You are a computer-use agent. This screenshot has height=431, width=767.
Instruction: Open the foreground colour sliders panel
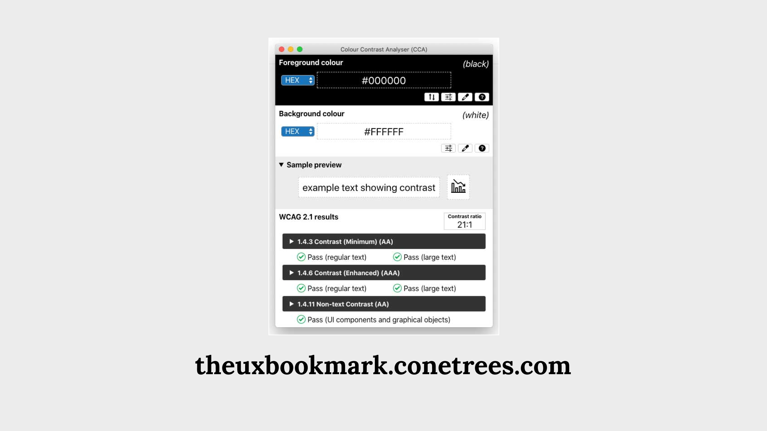point(448,97)
